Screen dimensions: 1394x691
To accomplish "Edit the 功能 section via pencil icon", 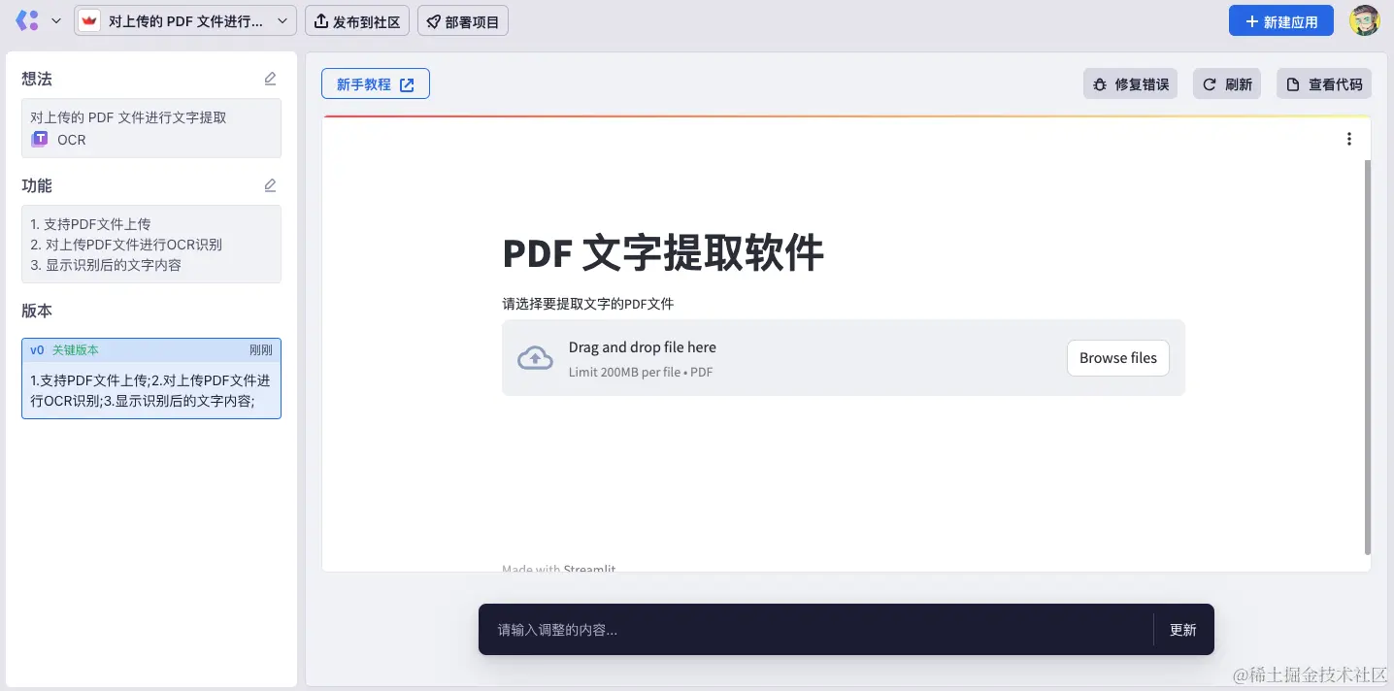I will 270,185.
